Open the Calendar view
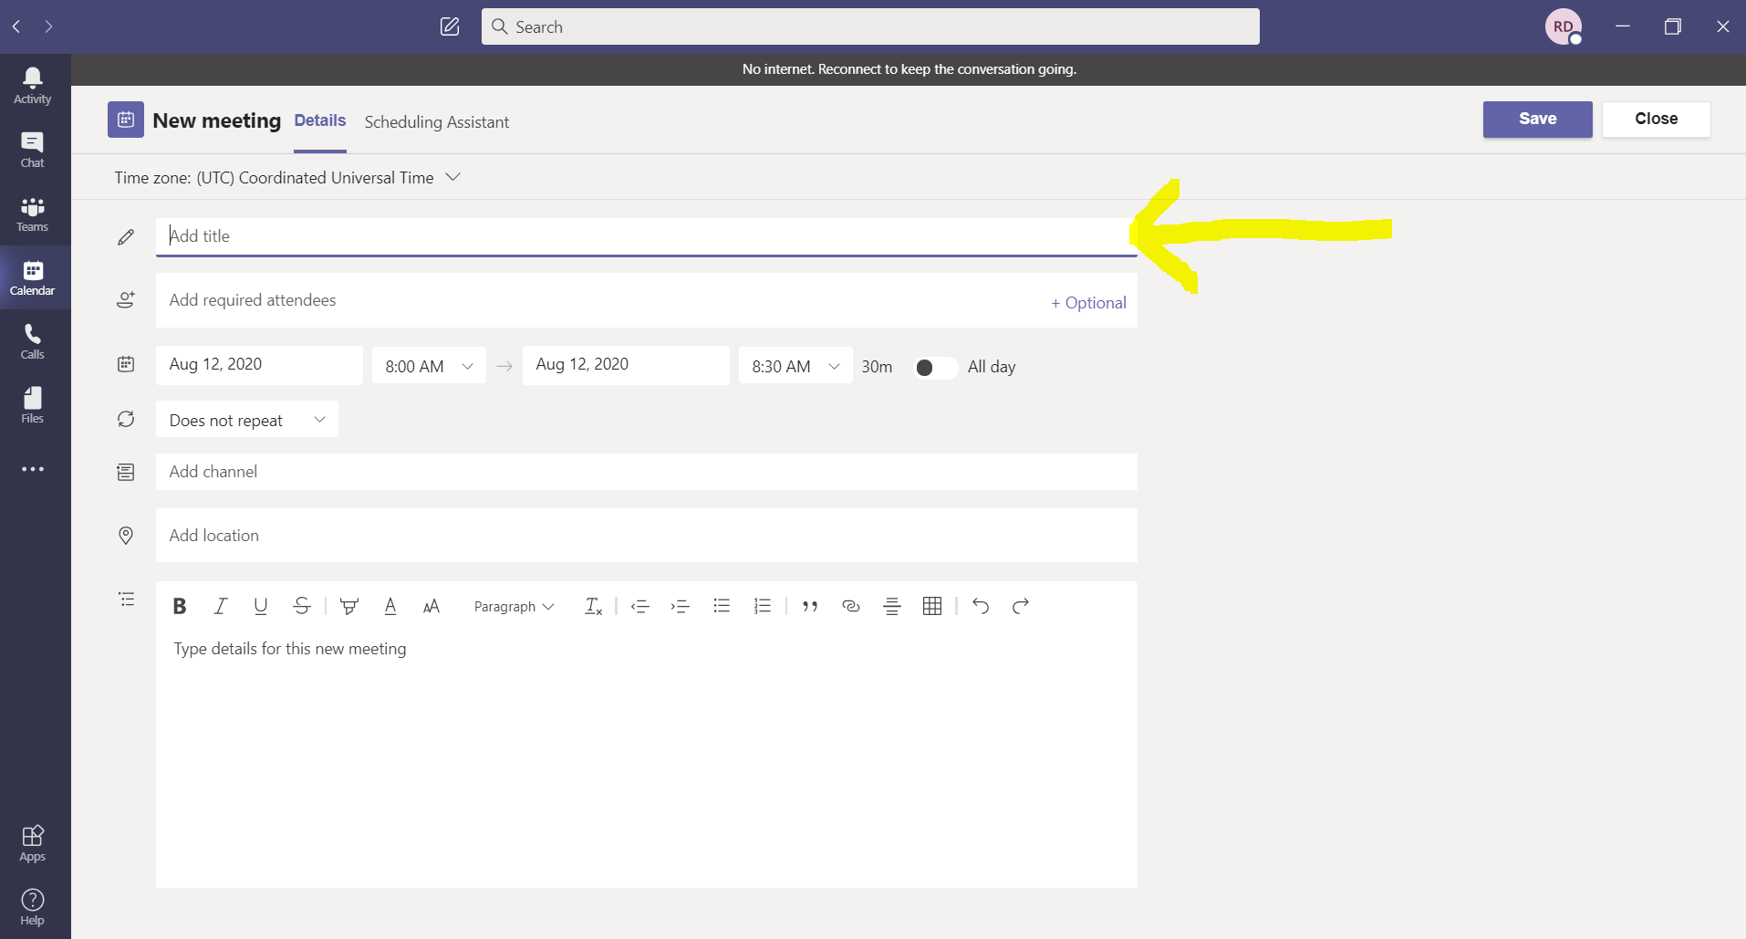The height and width of the screenshot is (939, 1746). 33,277
